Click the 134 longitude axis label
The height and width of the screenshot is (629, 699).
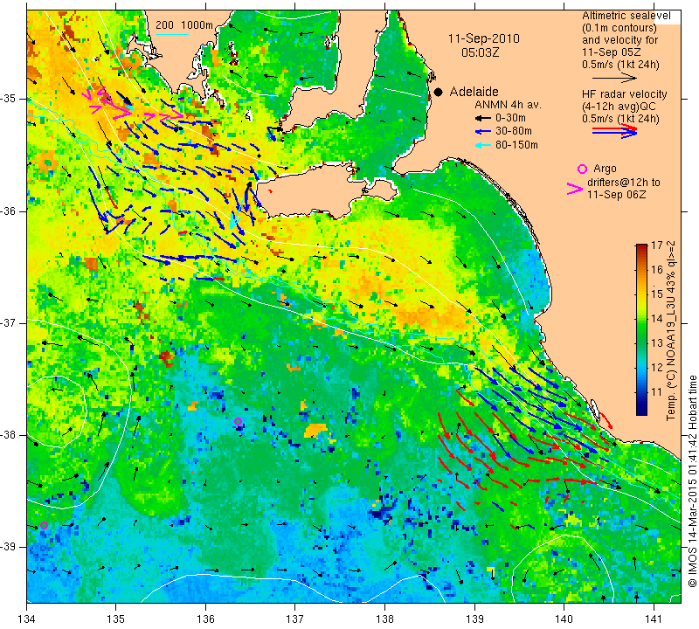pos(27,619)
